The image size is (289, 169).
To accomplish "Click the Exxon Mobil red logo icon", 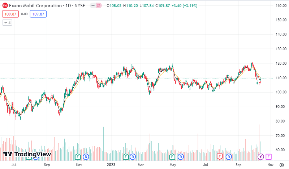I will [x=5, y=6].
